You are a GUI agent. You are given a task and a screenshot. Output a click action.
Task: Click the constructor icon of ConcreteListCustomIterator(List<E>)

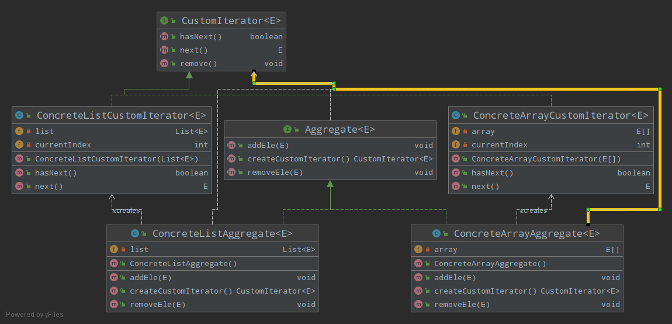point(19,158)
